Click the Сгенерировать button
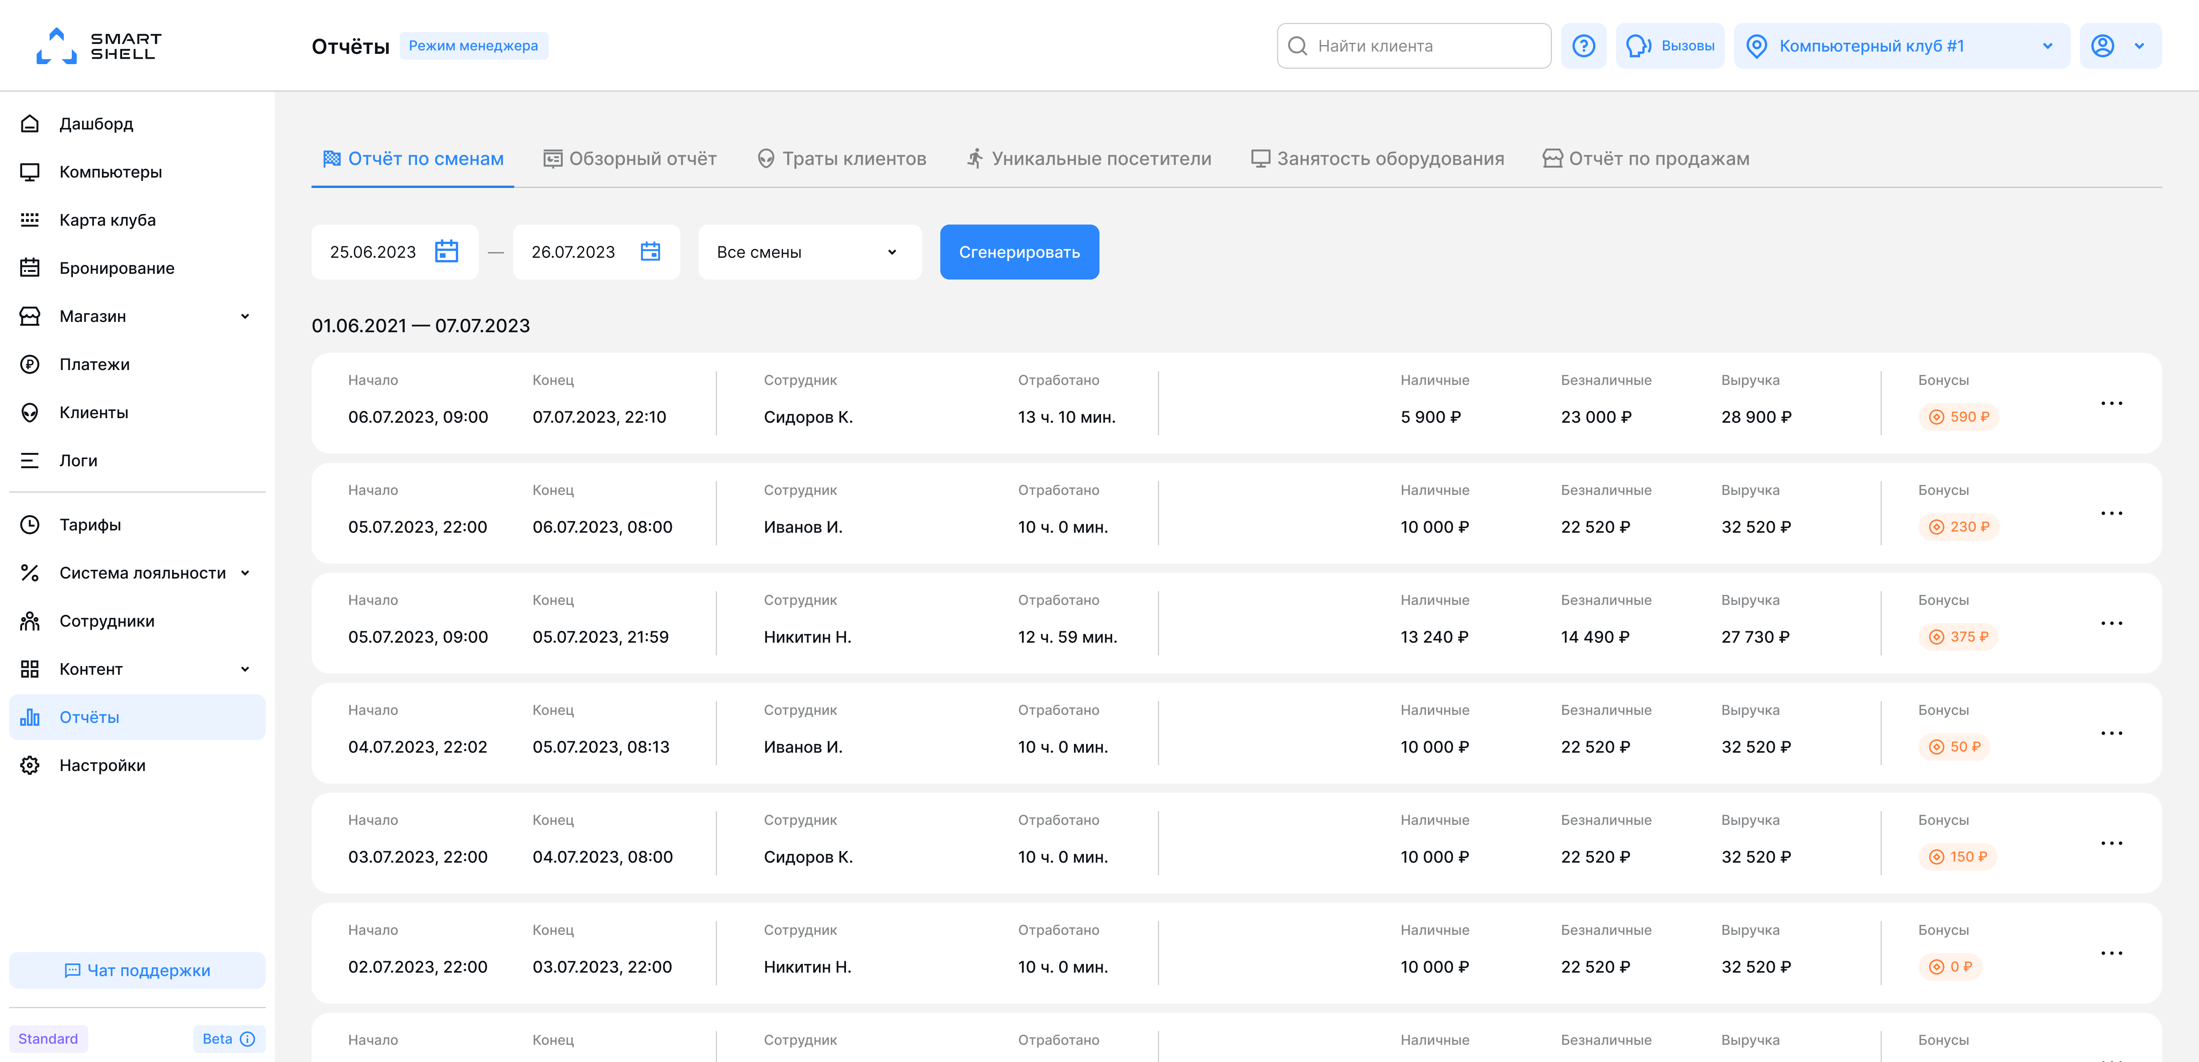The image size is (2199, 1062). pyautogui.click(x=1019, y=252)
